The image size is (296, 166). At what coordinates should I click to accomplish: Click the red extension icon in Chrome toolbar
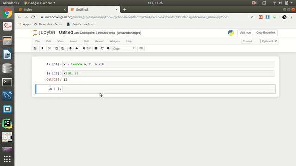click(x=260, y=17)
